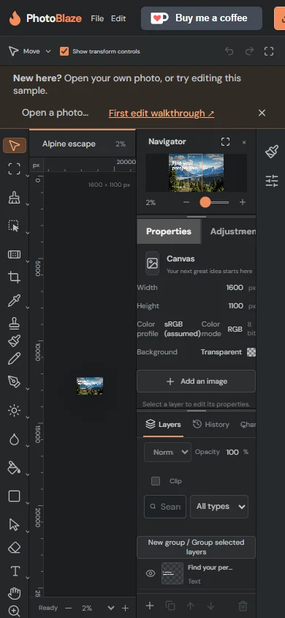The height and width of the screenshot is (618, 285).
Task: Switch to the Adjustments tab
Action: [232, 231]
